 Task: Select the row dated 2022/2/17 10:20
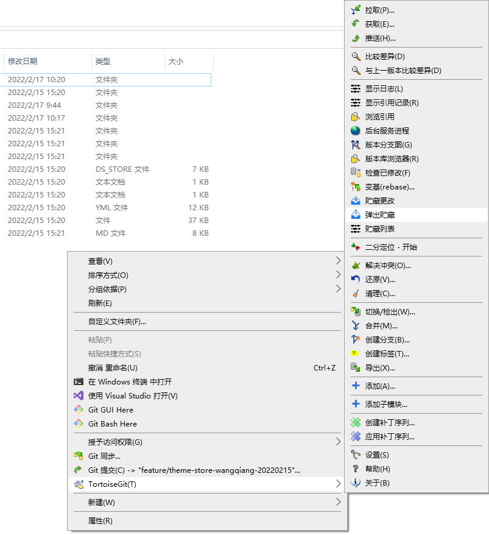105,79
